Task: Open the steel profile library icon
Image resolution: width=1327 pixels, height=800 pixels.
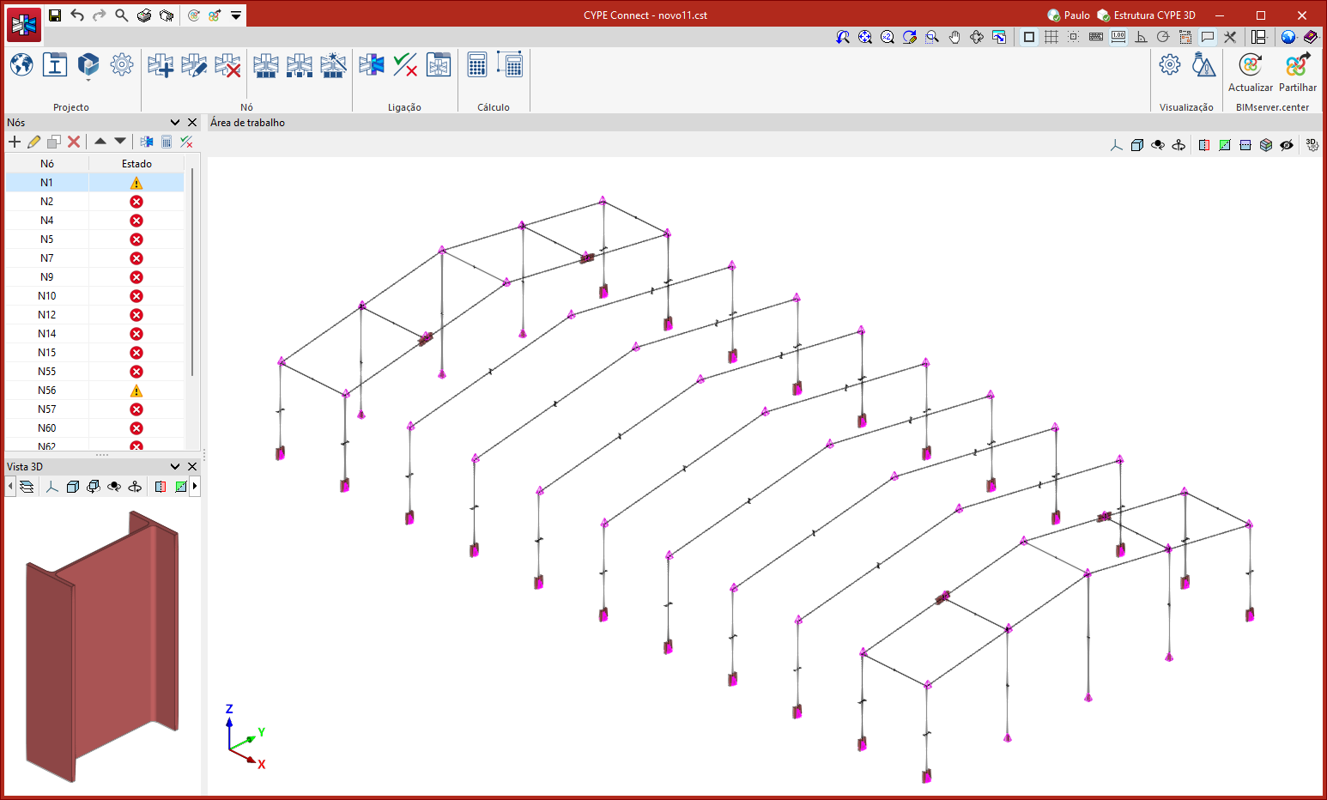Action: [x=55, y=65]
